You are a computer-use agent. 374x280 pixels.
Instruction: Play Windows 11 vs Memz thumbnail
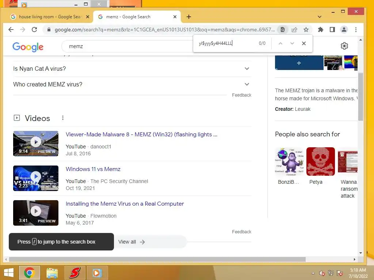pyautogui.click(x=36, y=178)
